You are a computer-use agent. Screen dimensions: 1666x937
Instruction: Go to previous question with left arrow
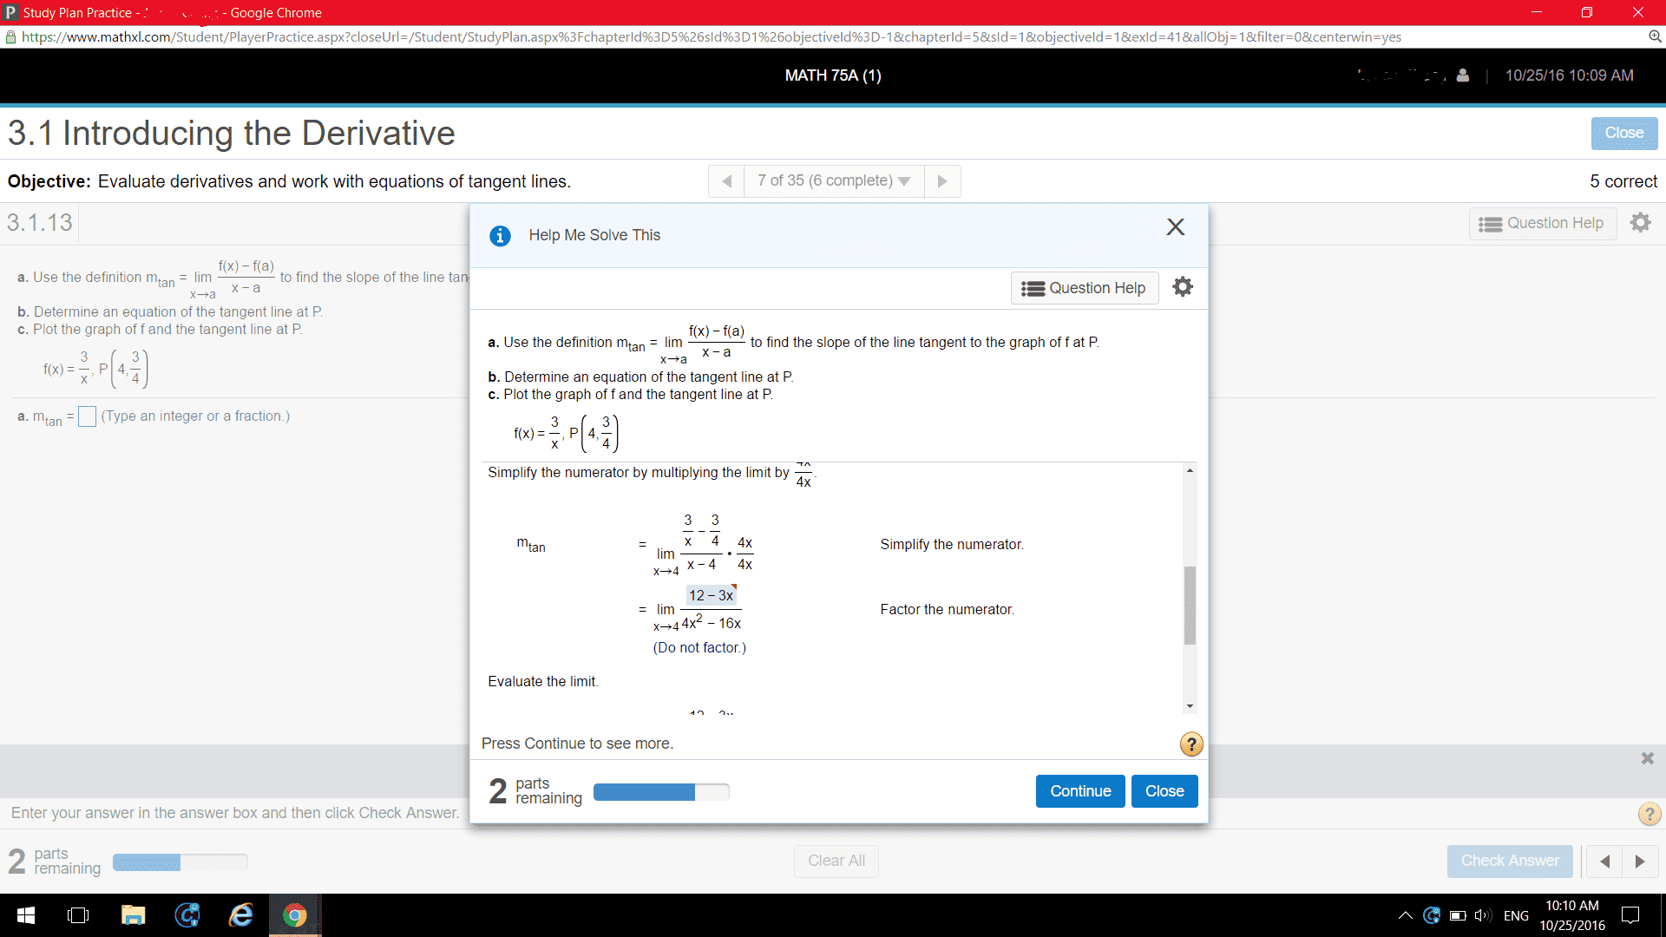pos(727,181)
